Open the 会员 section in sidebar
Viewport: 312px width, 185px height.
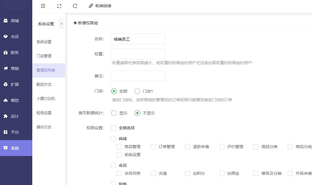click(x=15, y=37)
